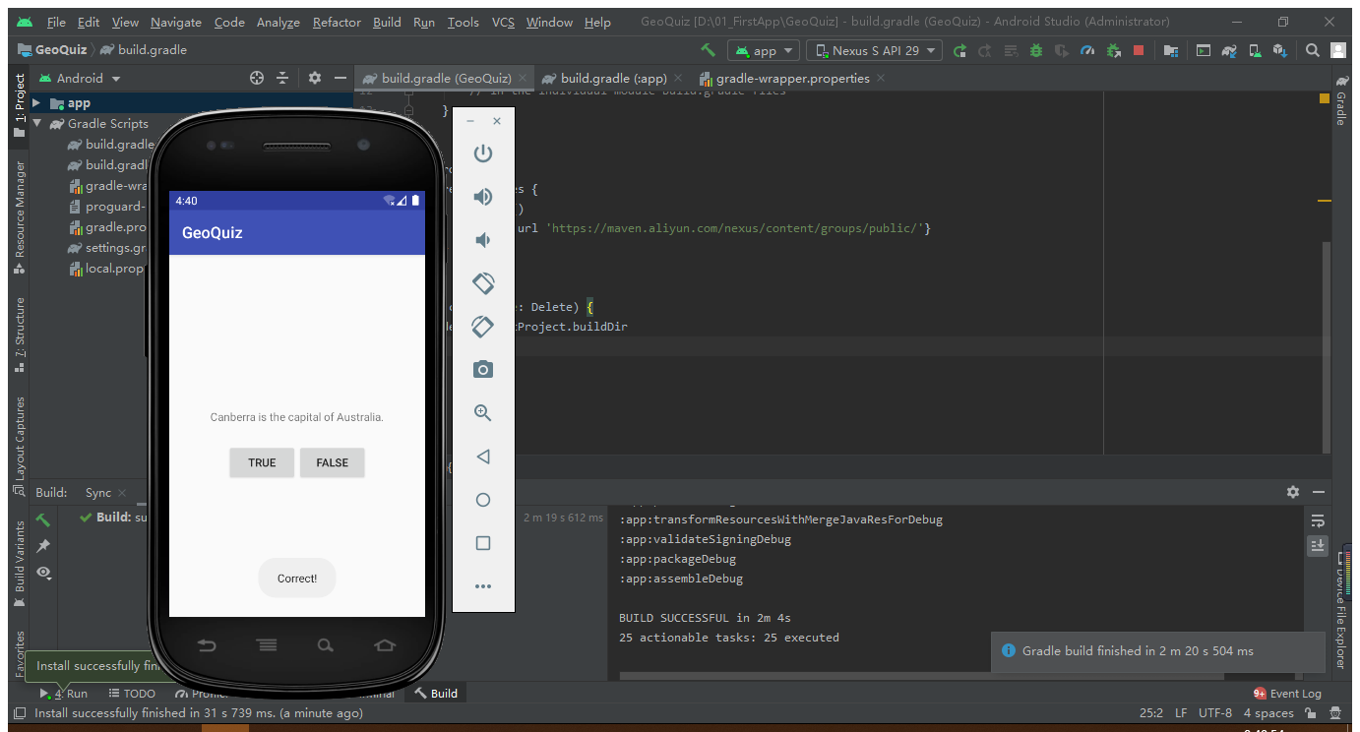1360x732 pixels.
Task: Collapse the Gradle Scripts tree node
Action: tap(37, 123)
